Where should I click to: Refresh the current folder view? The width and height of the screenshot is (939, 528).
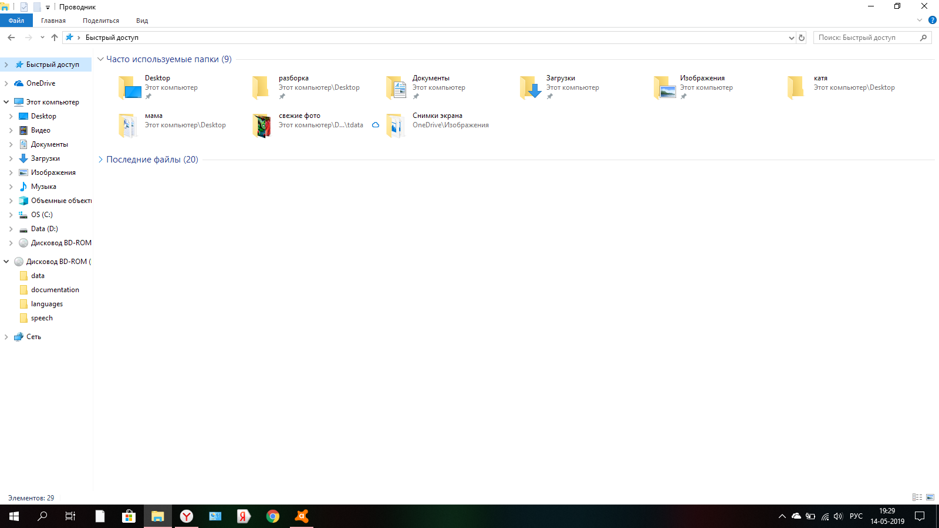tap(802, 38)
